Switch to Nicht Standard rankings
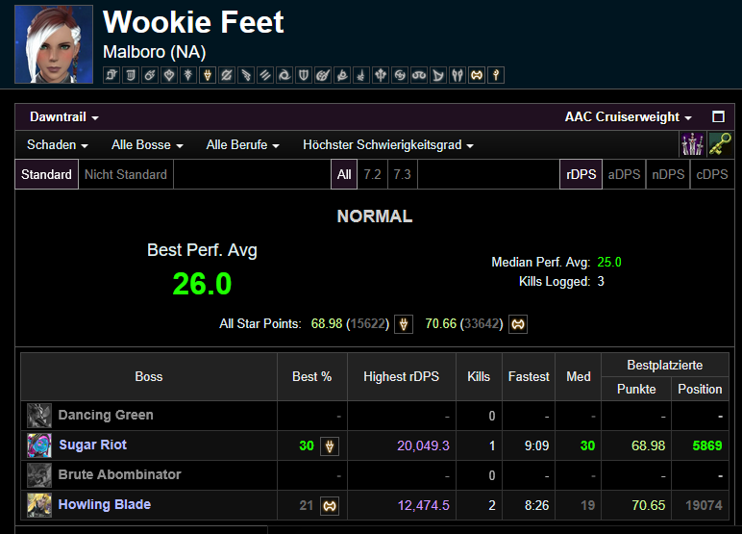Image resolution: width=742 pixels, height=534 pixels. coord(126,174)
